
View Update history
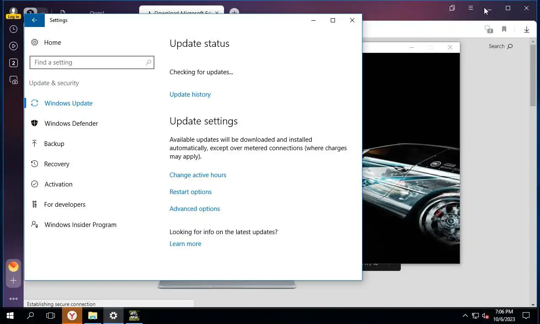coord(190,94)
